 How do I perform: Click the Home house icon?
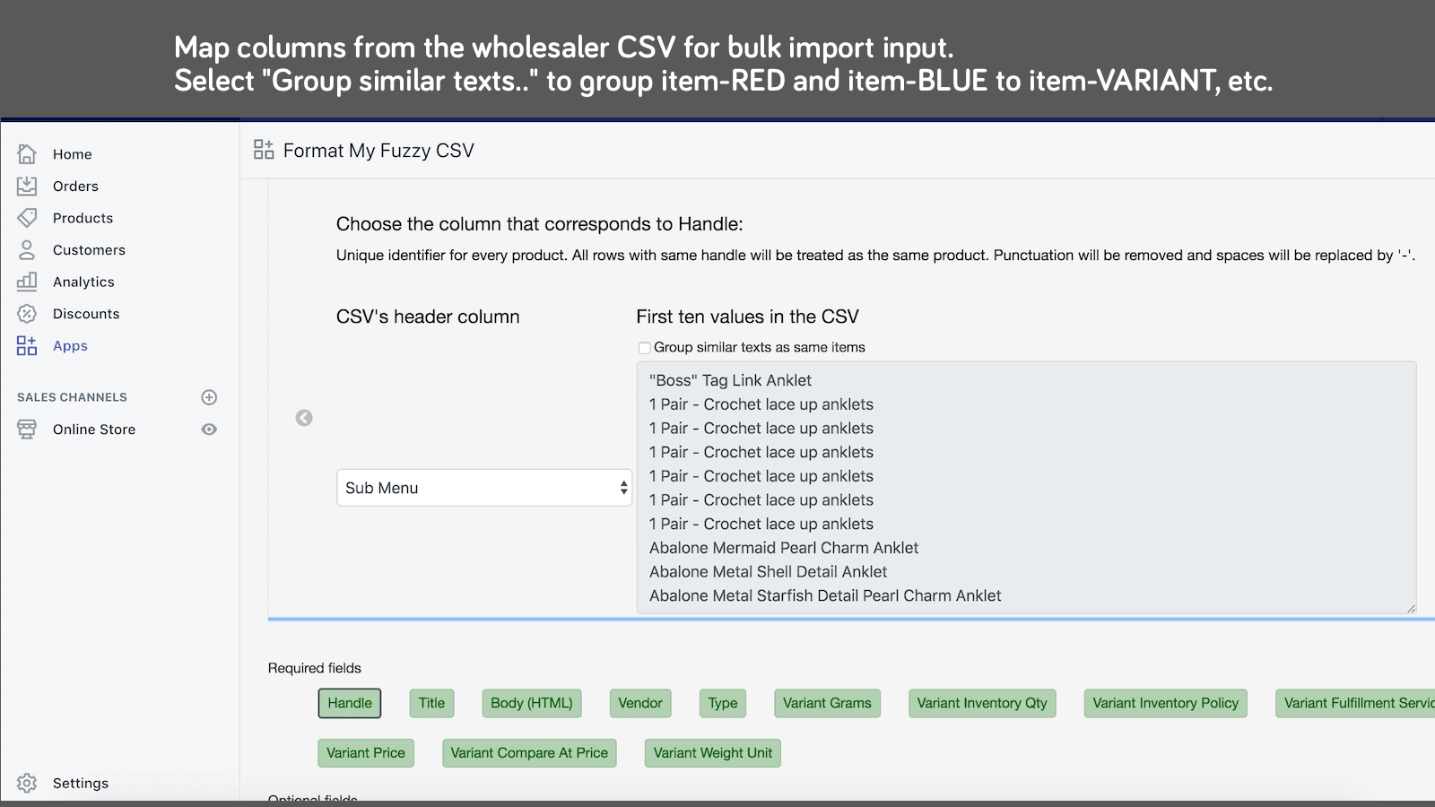click(x=27, y=154)
